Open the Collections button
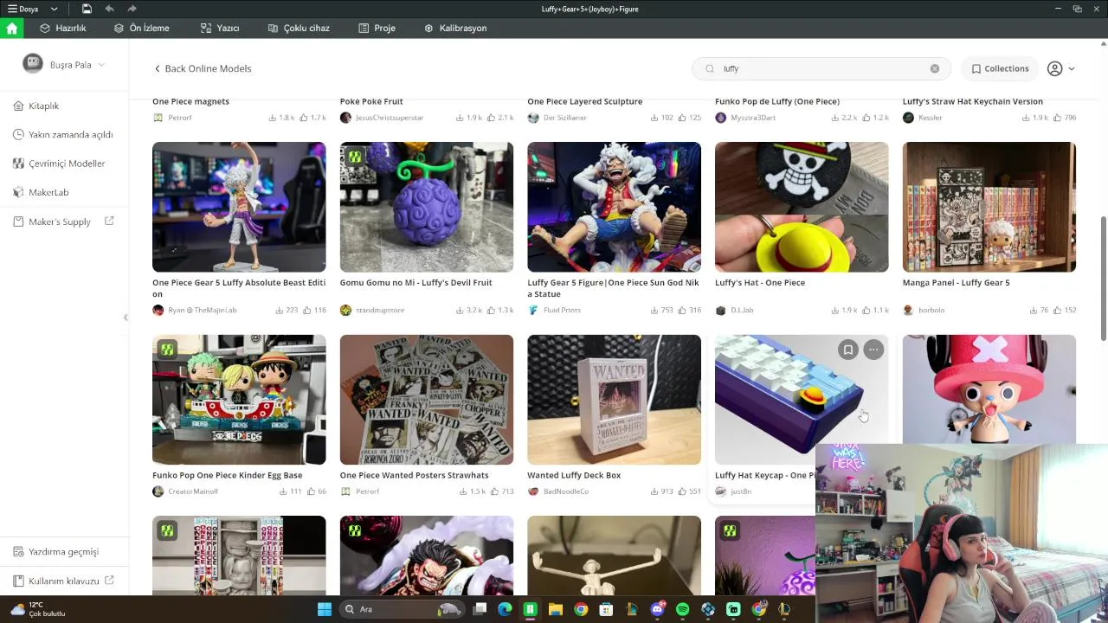1108x623 pixels. click(1000, 68)
